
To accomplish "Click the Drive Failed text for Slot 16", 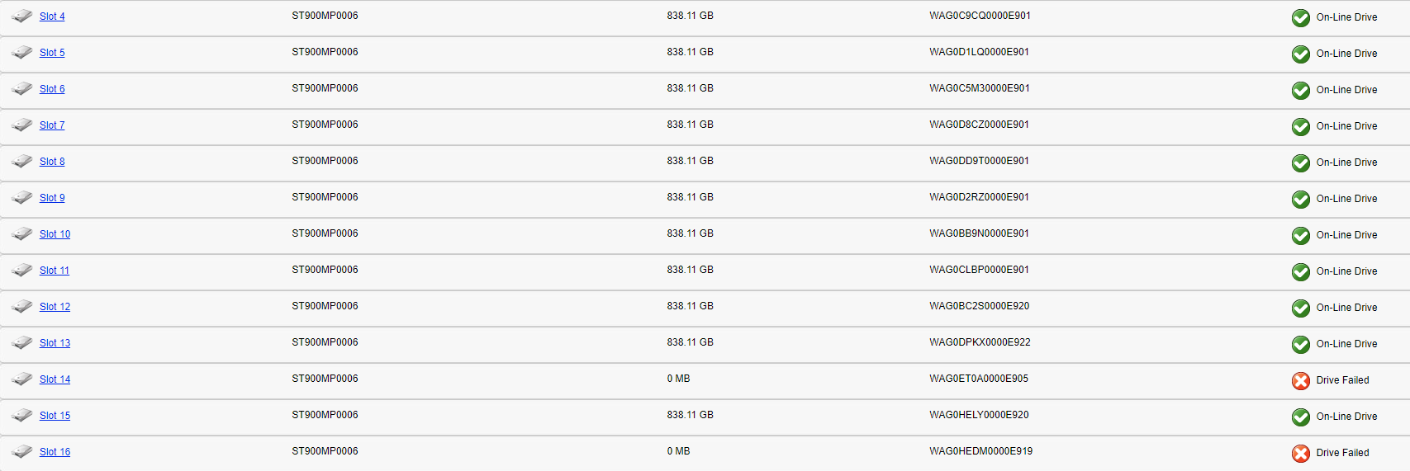I will pyautogui.click(x=1342, y=453).
